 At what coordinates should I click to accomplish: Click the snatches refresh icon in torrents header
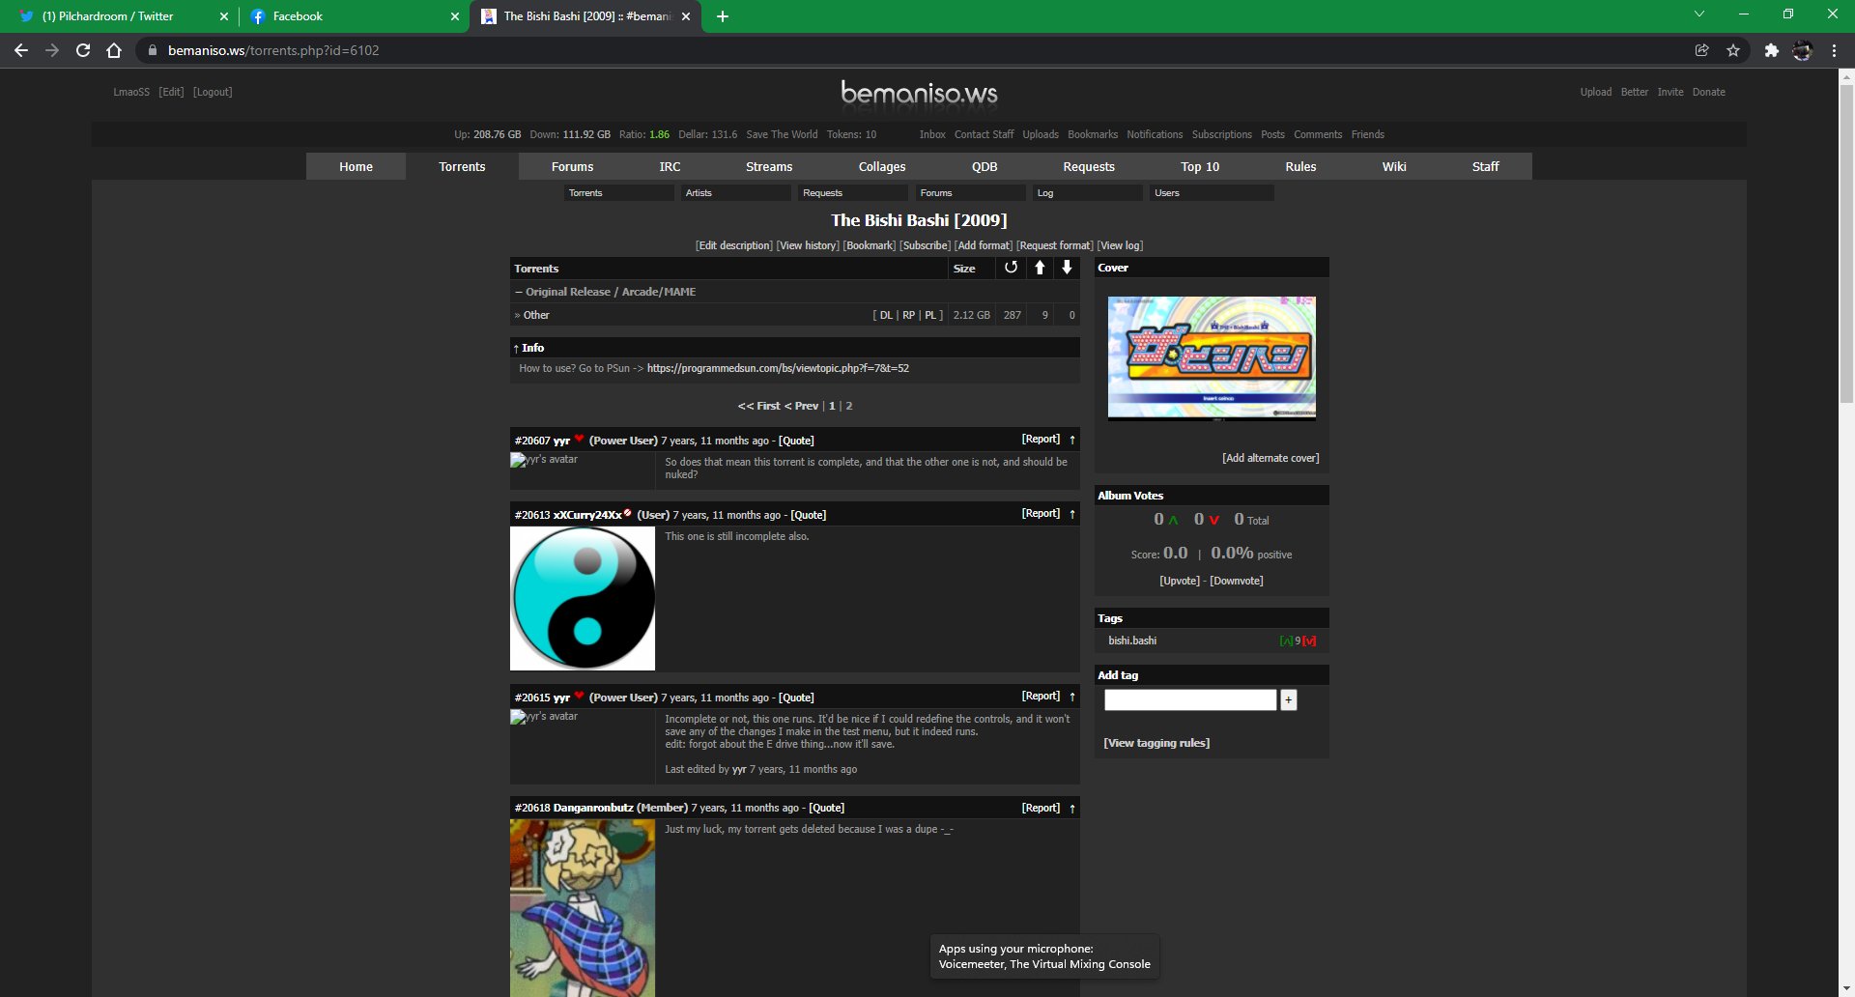(x=1011, y=268)
